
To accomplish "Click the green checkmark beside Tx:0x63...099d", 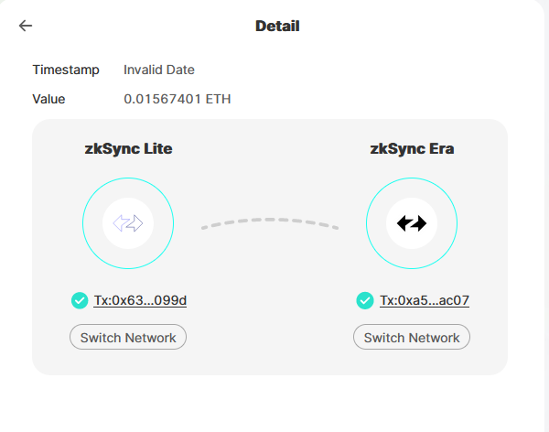I will (80, 300).
